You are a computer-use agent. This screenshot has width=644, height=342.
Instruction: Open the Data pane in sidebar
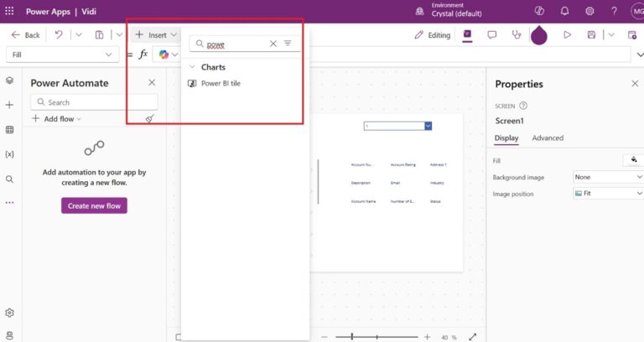[9, 130]
